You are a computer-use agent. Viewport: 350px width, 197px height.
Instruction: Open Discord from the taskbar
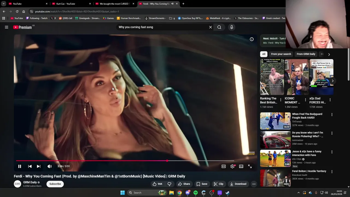pyautogui.click(x=188, y=193)
